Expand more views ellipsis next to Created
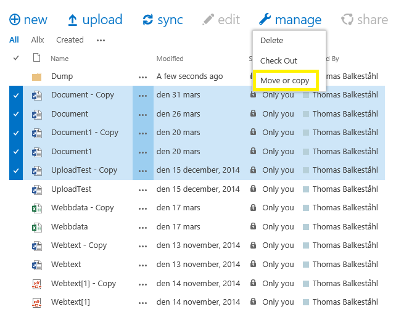396x317 pixels. pos(101,40)
